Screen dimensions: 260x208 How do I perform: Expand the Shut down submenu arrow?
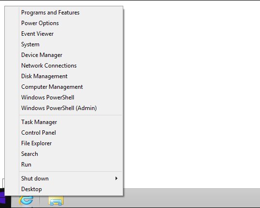click(x=117, y=179)
